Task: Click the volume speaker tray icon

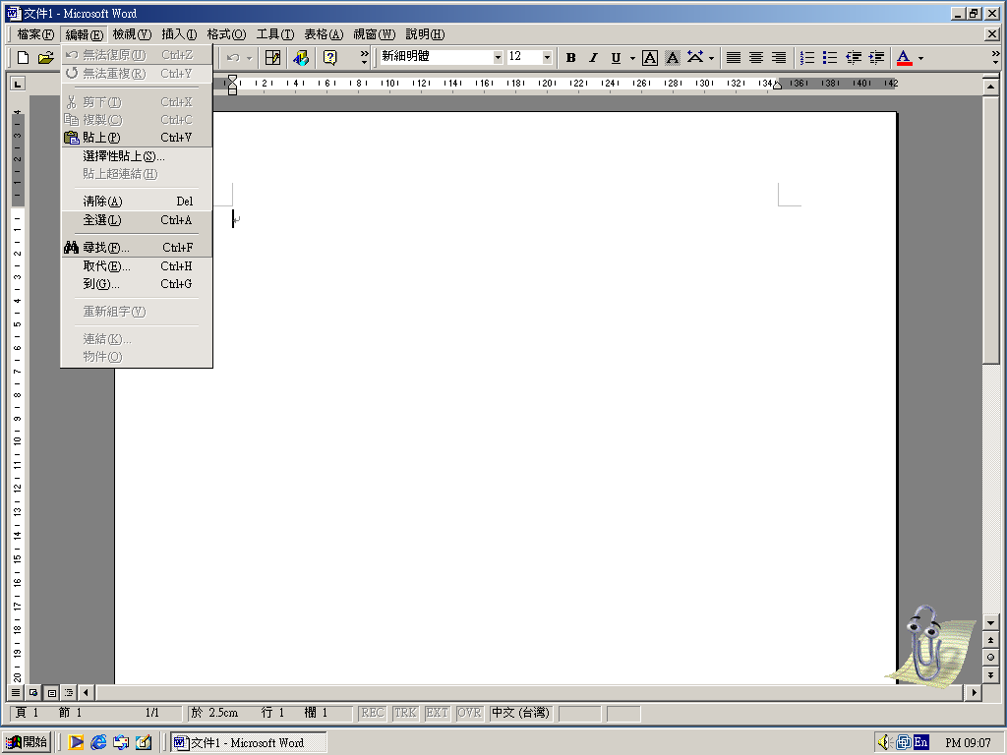Action: click(x=884, y=742)
